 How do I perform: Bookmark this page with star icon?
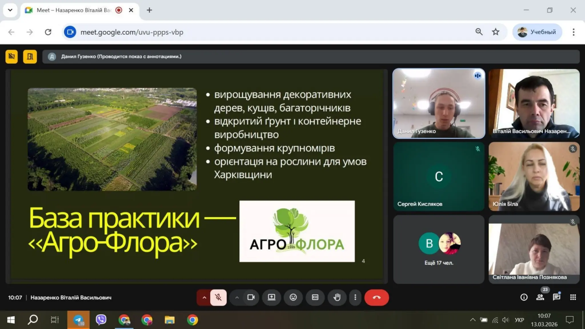click(496, 32)
